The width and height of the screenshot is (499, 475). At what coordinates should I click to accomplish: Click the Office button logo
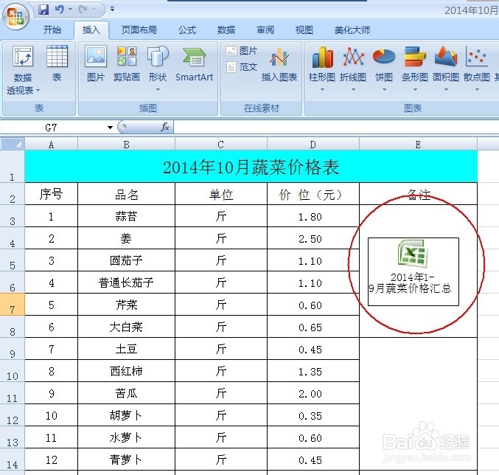point(15,16)
